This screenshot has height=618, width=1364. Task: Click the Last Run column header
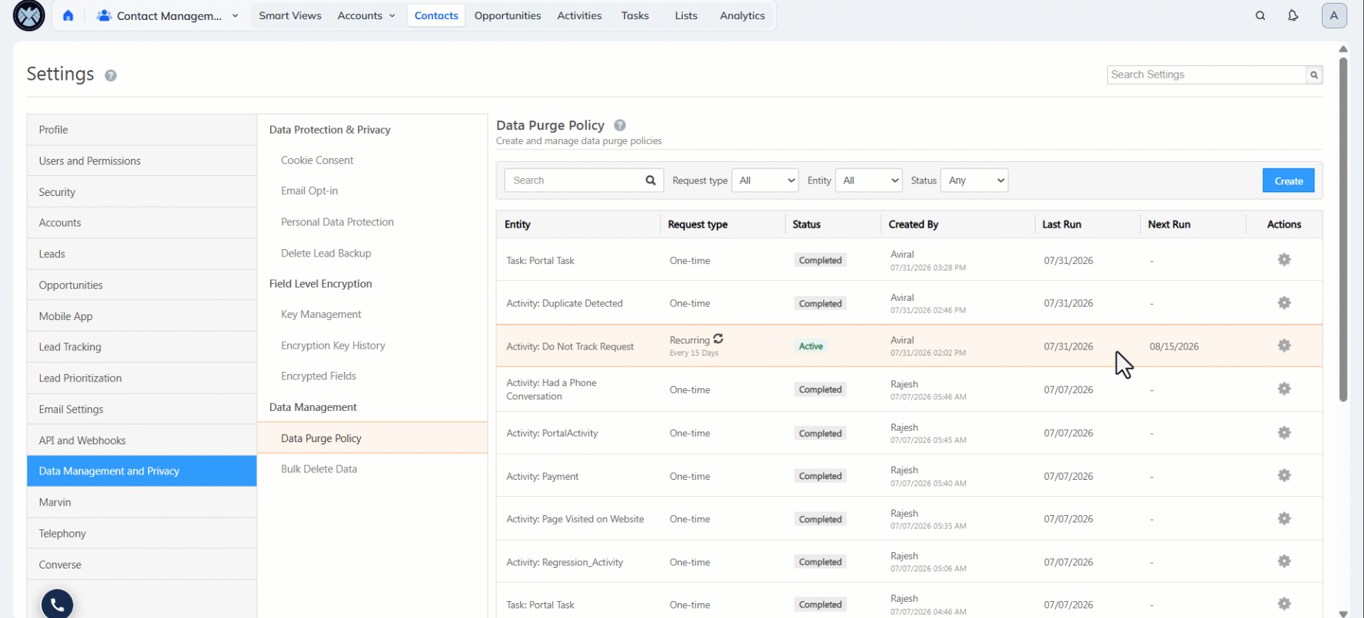pos(1061,224)
